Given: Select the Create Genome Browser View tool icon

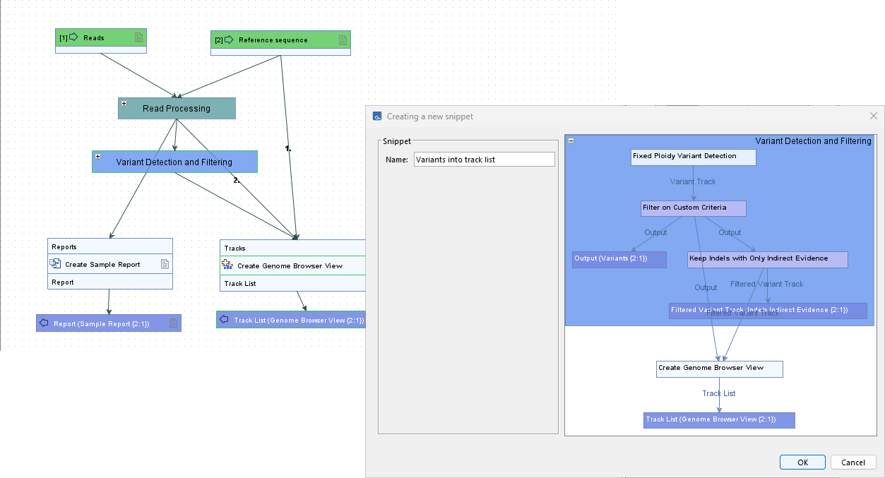Looking at the screenshot, I should point(227,264).
